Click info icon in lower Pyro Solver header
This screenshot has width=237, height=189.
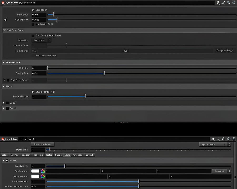pos(229,139)
